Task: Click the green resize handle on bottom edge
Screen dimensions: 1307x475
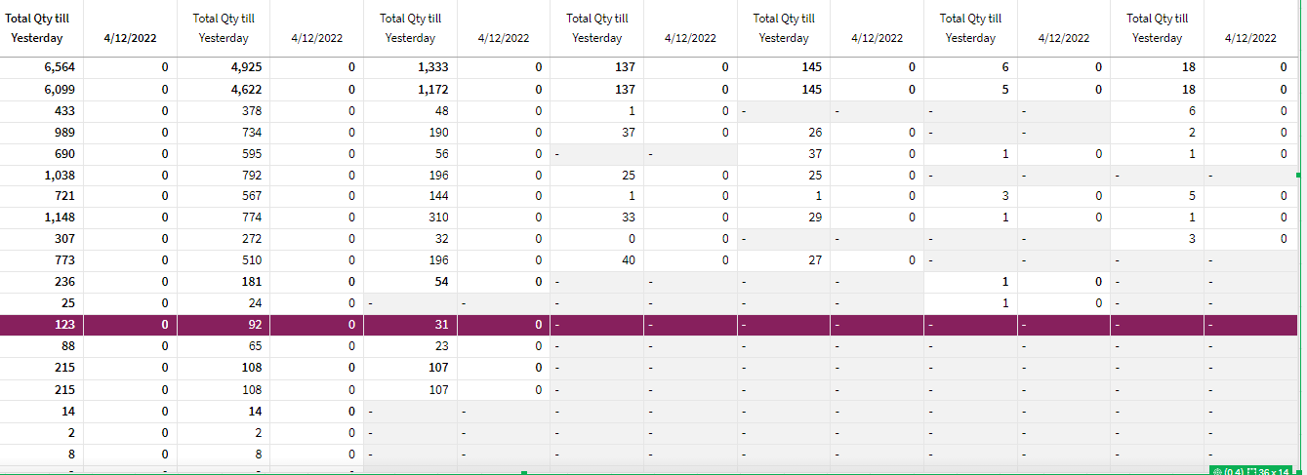Action: (524, 472)
